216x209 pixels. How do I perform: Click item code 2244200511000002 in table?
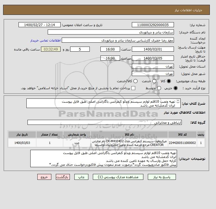pos(182,143)
